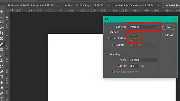Select the Lasso tool

click(x=2, y=22)
